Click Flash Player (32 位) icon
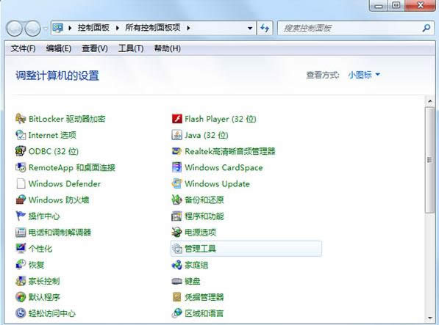This screenshot has width=439, height=325. point(177,119)
